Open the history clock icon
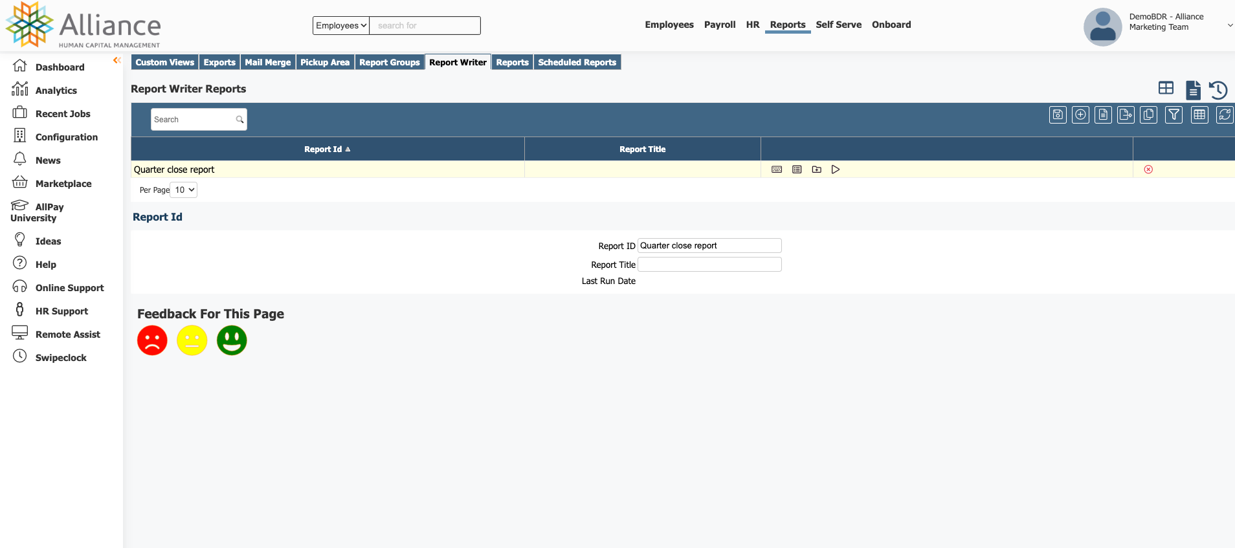Image resolution: width=1235 pixels, height=548 pixels. tap(1218, 90)
